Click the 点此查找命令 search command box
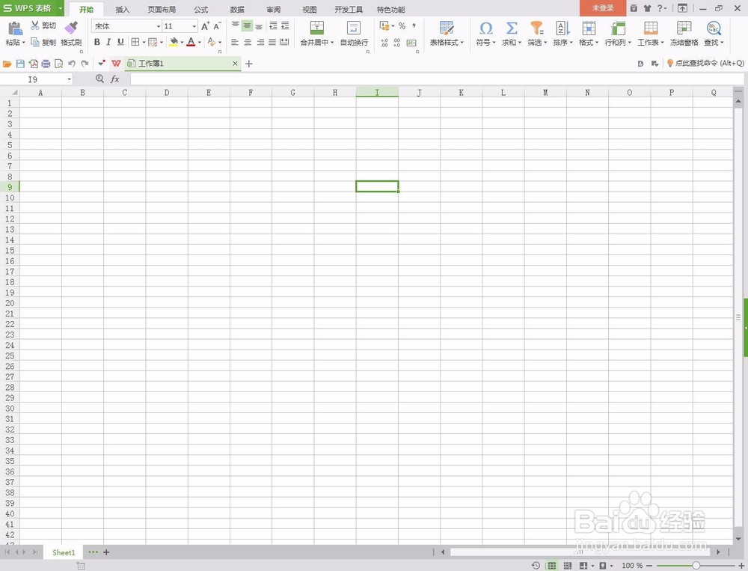Viewport: 748px width, 571px height. click(x=705, y=63)
